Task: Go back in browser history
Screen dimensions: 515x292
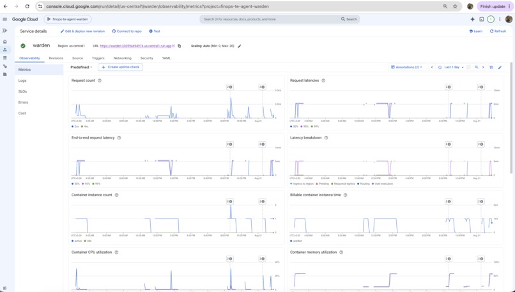Action: [x=6, y=6]
